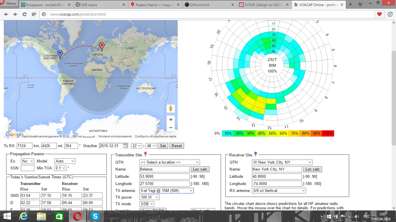Open Windows Store from taskbar
396x222 pixels.
click(x=59, y=216)
